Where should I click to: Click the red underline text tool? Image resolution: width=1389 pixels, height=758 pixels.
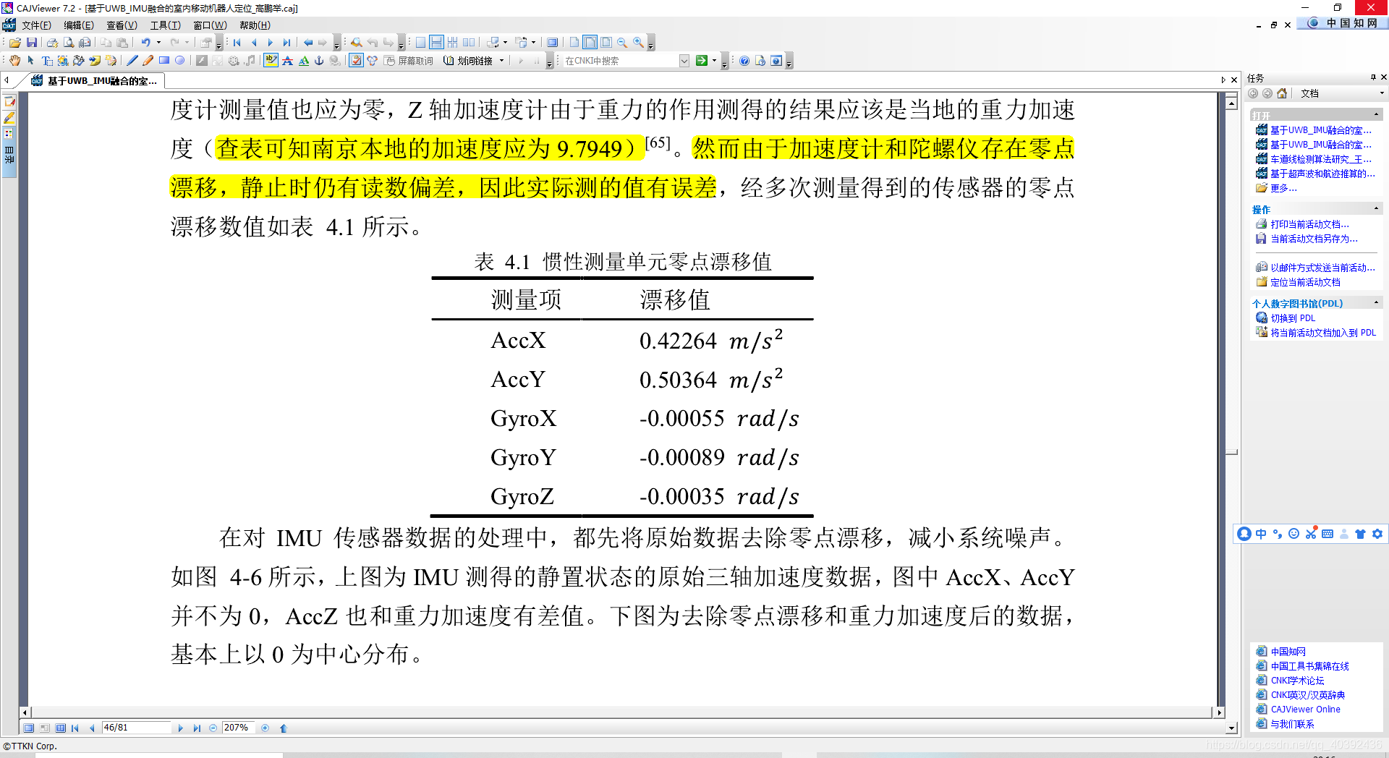[287, 61]
